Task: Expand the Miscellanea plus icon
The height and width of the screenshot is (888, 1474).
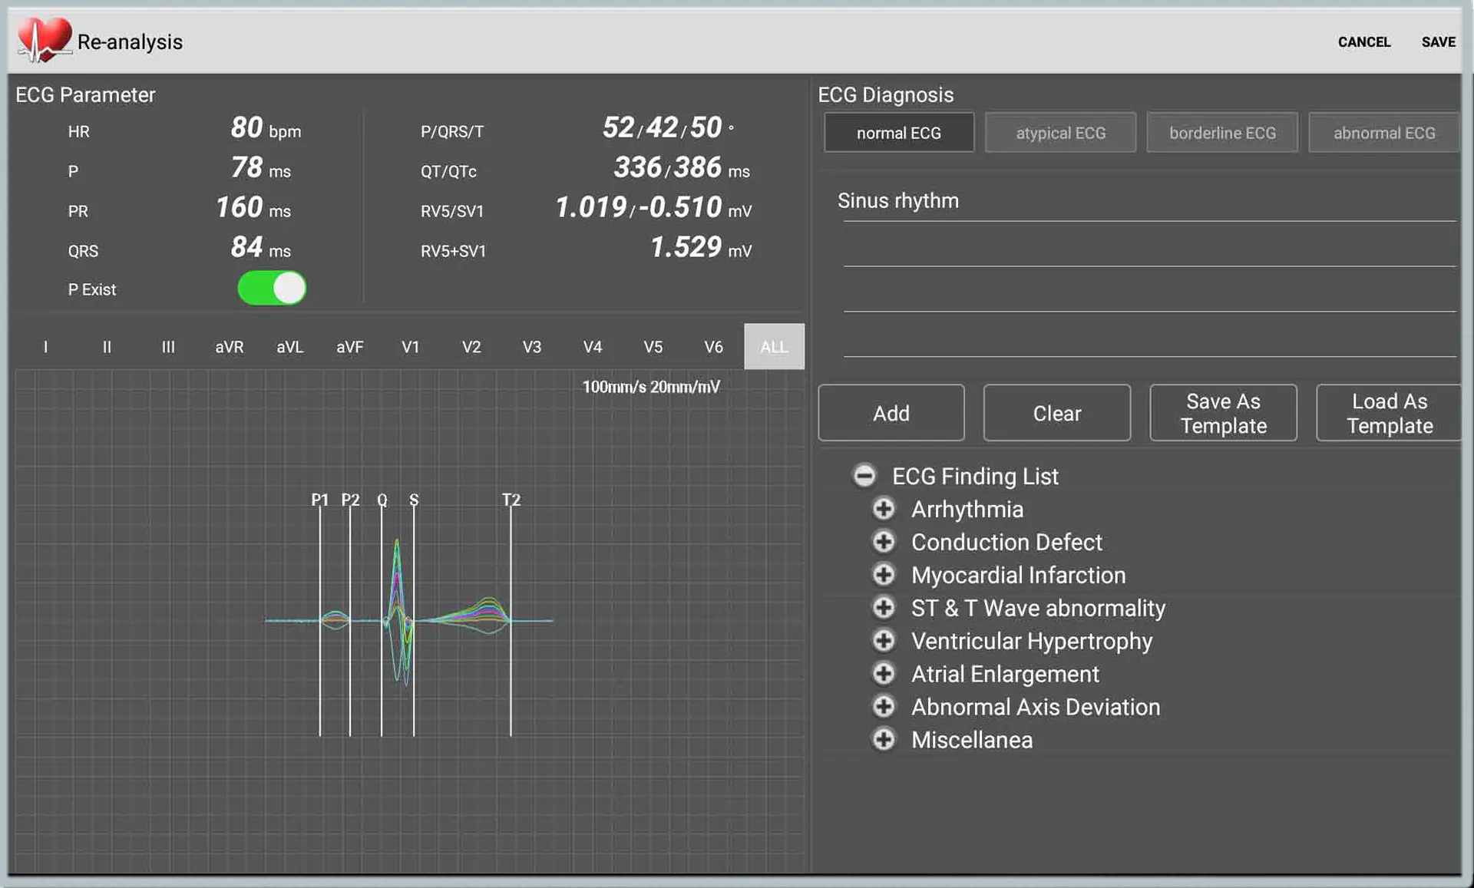Action: (884, 740)
